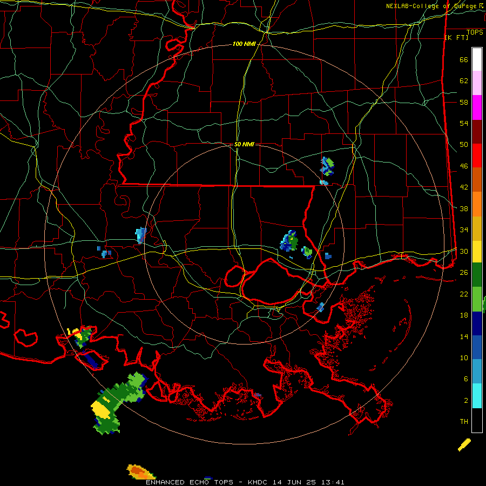
Task: Click the dark green legend band
Action: [477, 275]
